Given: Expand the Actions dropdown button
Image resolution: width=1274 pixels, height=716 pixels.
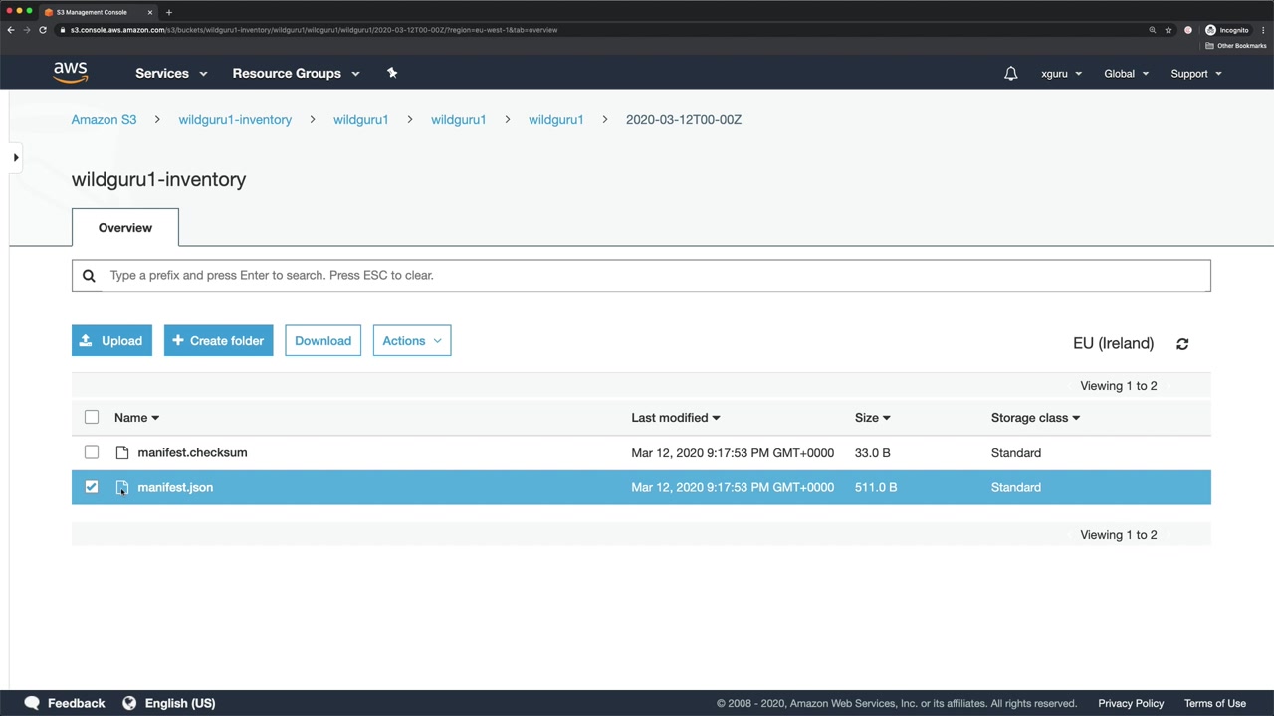Looking at the screenshot, I should [412, 341].
